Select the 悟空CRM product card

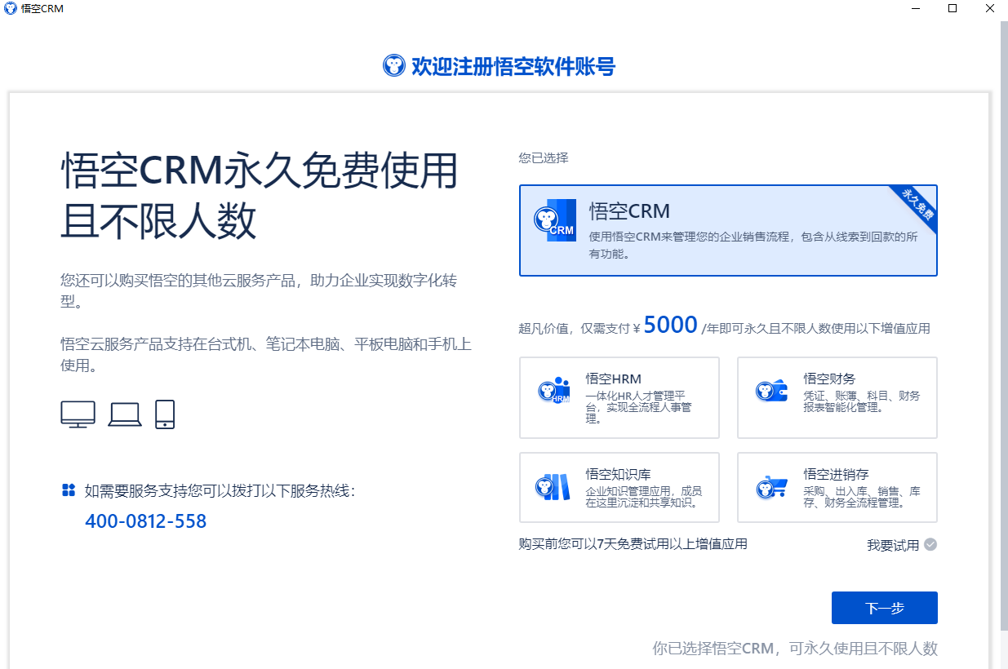click(x=728, y=230)
